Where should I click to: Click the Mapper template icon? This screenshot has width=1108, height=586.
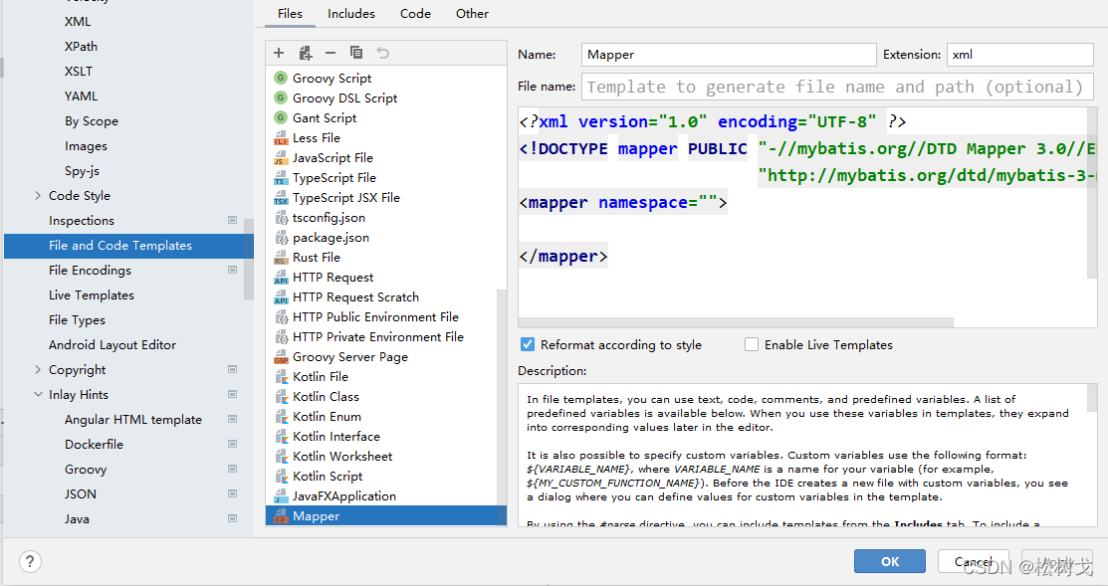(281, 515)
